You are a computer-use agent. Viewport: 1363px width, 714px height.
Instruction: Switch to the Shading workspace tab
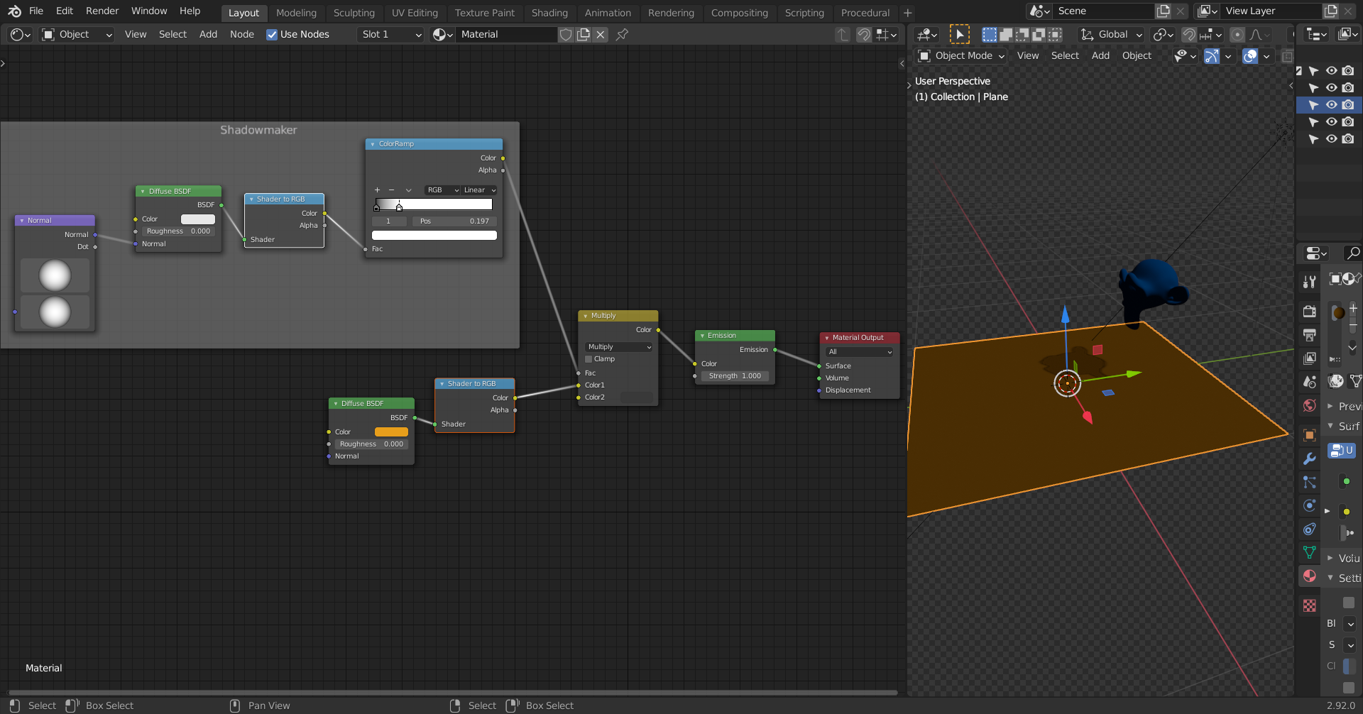click(x=549, y=13)
